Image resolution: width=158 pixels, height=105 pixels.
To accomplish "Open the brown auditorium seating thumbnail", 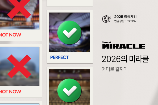I will pyautogui.click(x=69, y=87).
